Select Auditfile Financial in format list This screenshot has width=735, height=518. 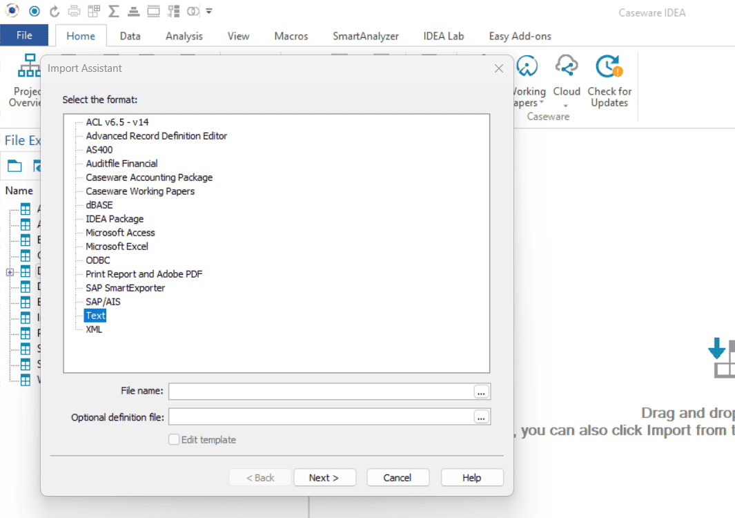[121, 164]
